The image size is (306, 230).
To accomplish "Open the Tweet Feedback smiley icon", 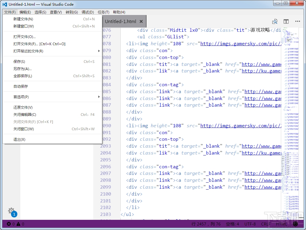I will [296, 224].
